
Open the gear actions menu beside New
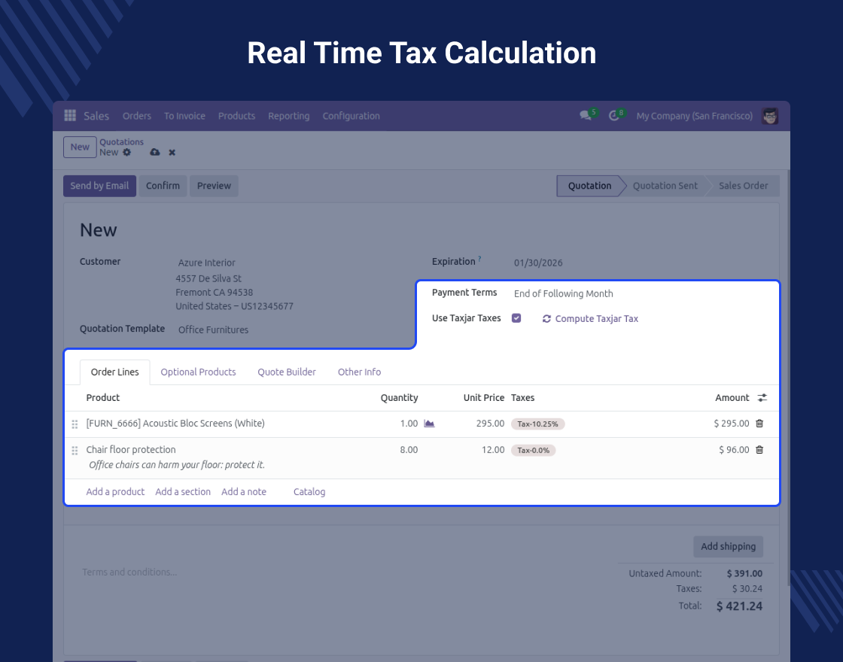coord(127,152)
